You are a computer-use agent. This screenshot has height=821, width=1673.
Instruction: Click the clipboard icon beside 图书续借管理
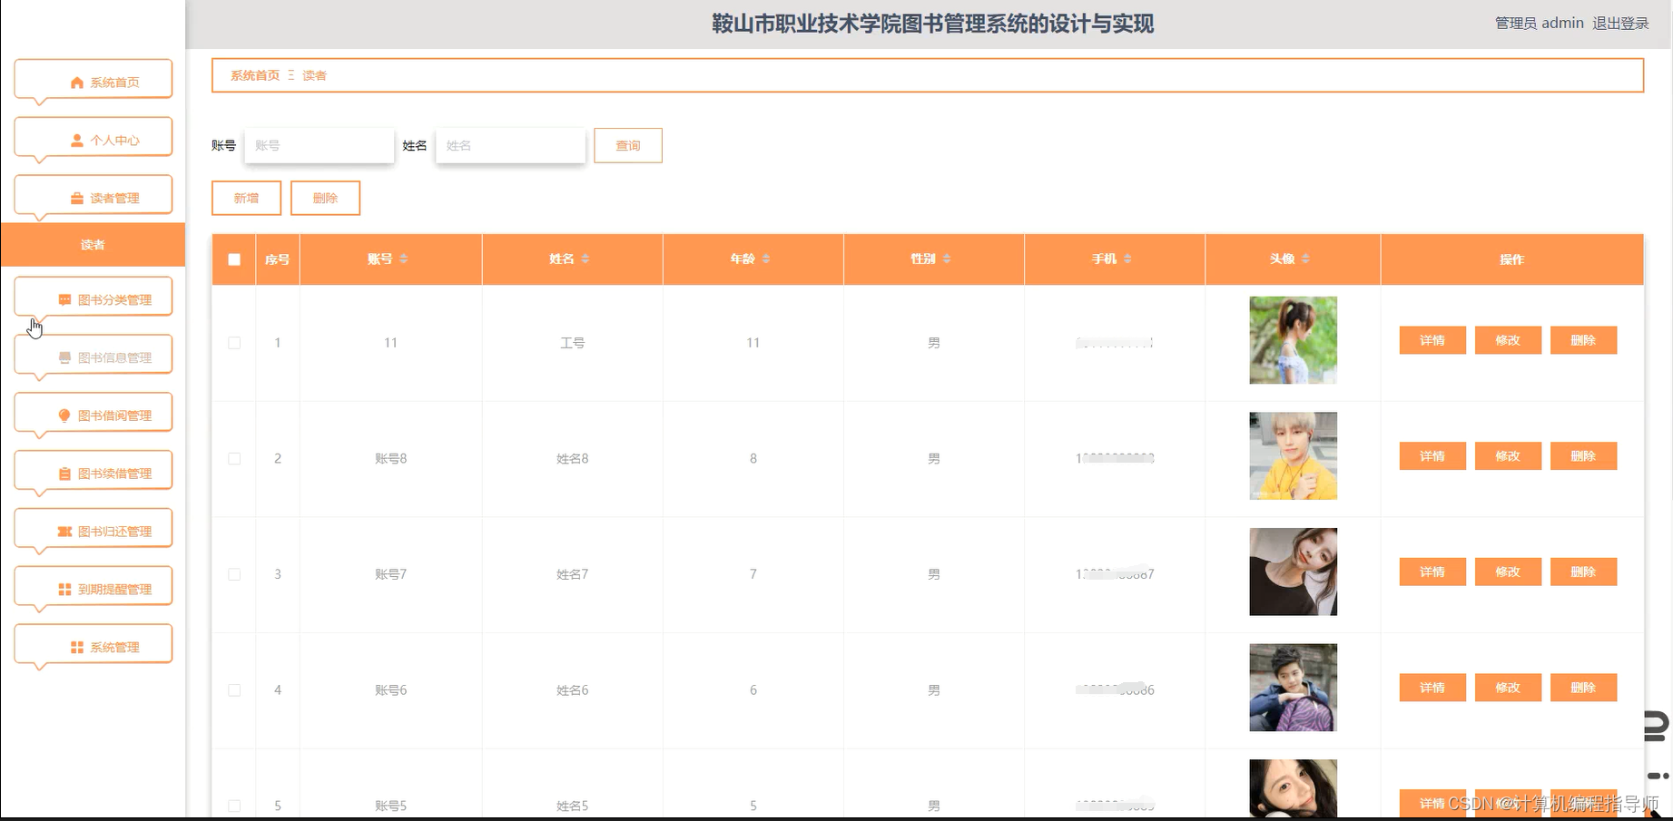click(x=64, y=474)
